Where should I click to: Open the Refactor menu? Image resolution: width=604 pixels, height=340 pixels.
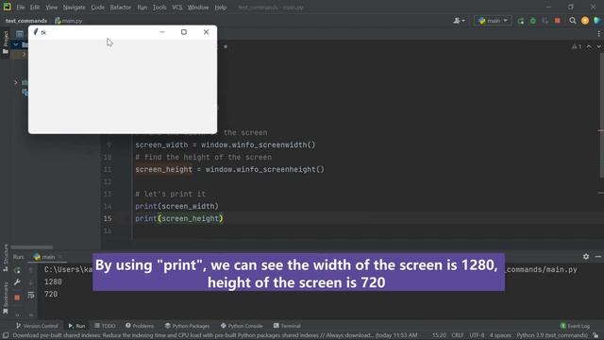click(x=121, y=8)
